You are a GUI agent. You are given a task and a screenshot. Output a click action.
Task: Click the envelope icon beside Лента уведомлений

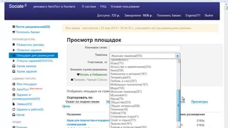pyautogui.click(x=14, y=27)
